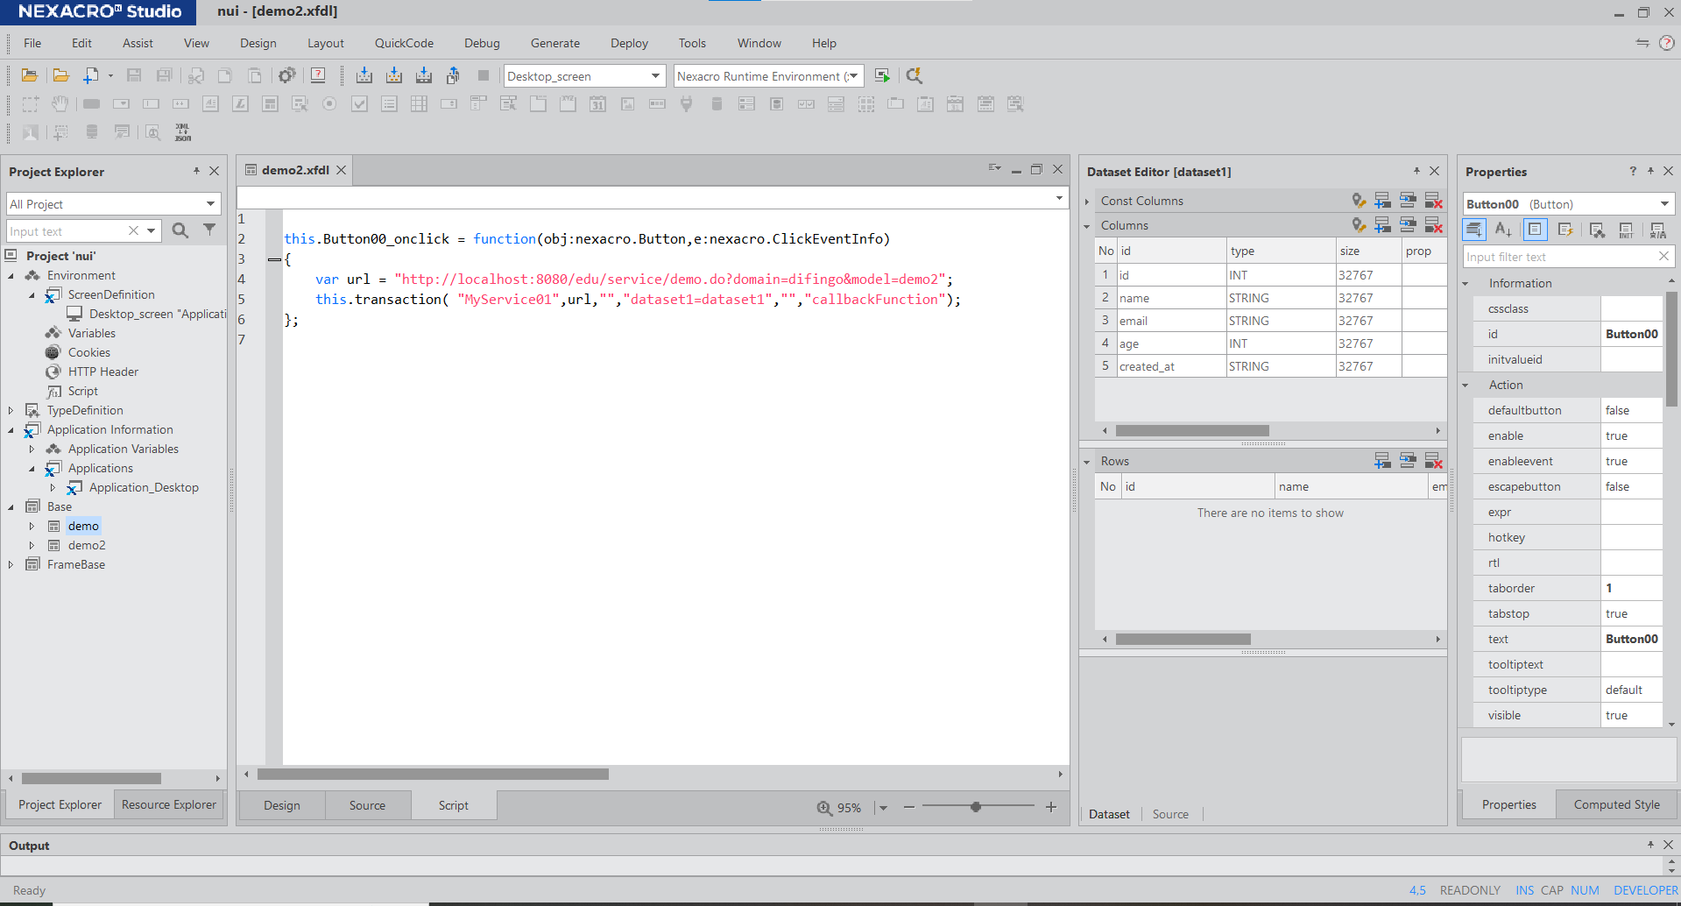1681x906 pixels.
Task: Toggle categorized view in Properties toolbar
Action: [1474, 230]
